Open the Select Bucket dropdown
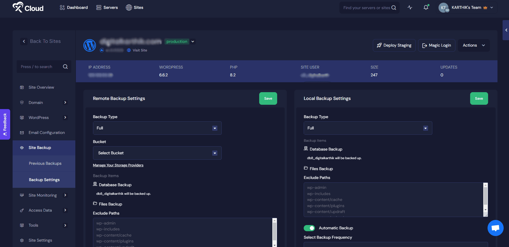 pyautogui.click(x=157, y=153)
